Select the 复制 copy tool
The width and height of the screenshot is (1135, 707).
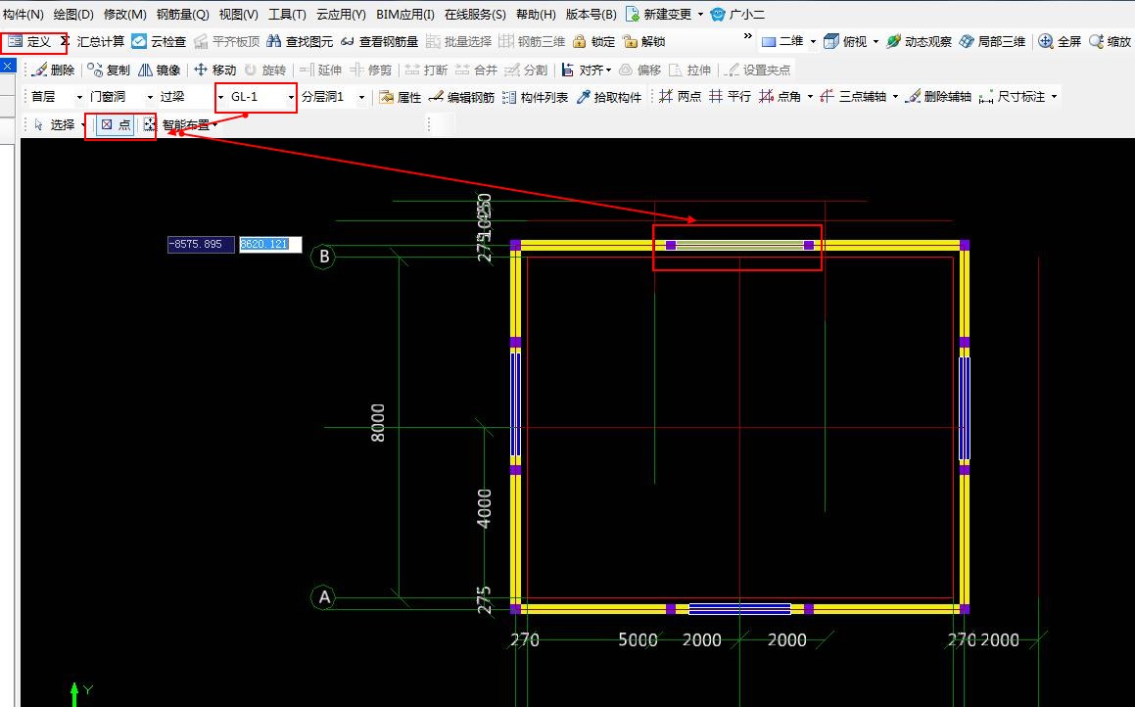tap(109, 71)
